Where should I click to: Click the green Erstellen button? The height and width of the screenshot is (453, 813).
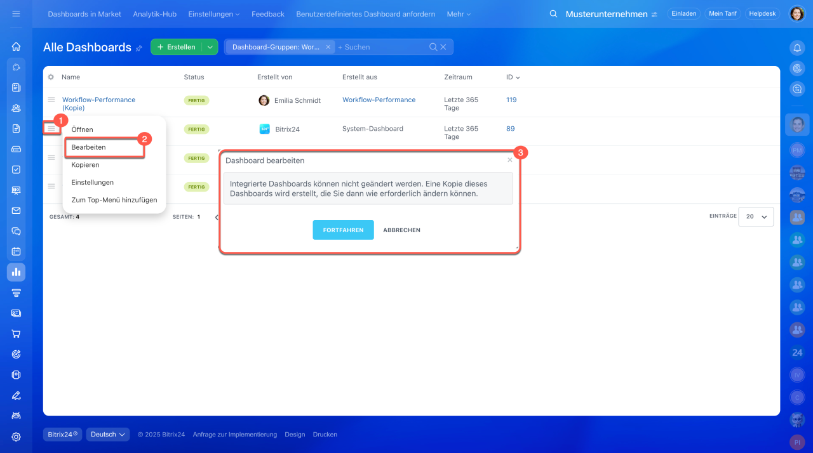tap(177, 47)
